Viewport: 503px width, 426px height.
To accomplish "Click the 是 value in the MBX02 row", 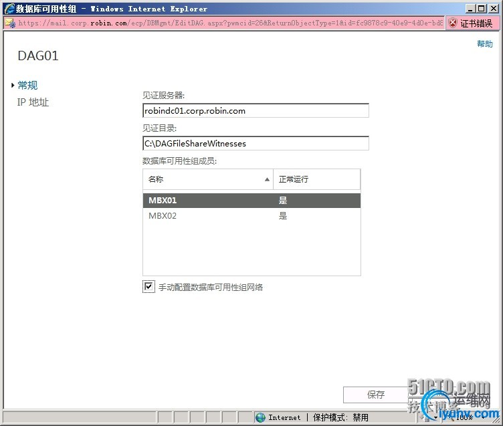I will [x=283, y=216].
